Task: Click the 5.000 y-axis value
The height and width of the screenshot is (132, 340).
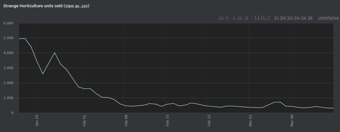Action: (8, 38)
